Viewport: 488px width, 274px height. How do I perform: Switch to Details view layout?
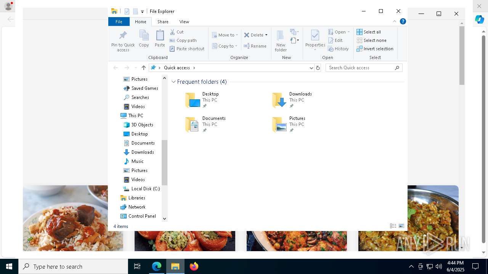[x=393, y=226]
